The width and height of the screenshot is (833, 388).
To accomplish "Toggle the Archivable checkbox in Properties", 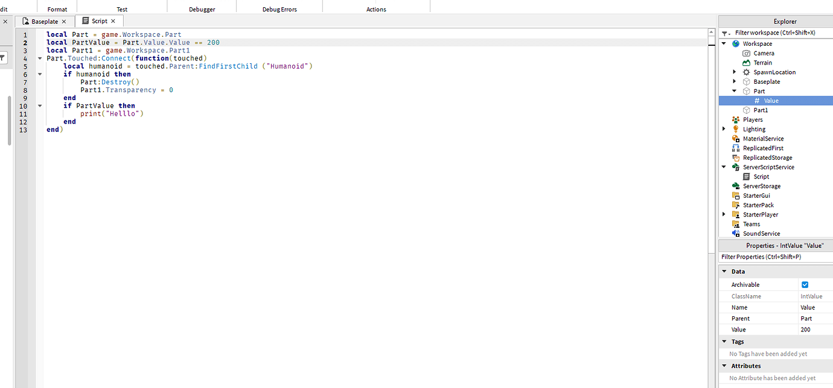I will (805, 284).
